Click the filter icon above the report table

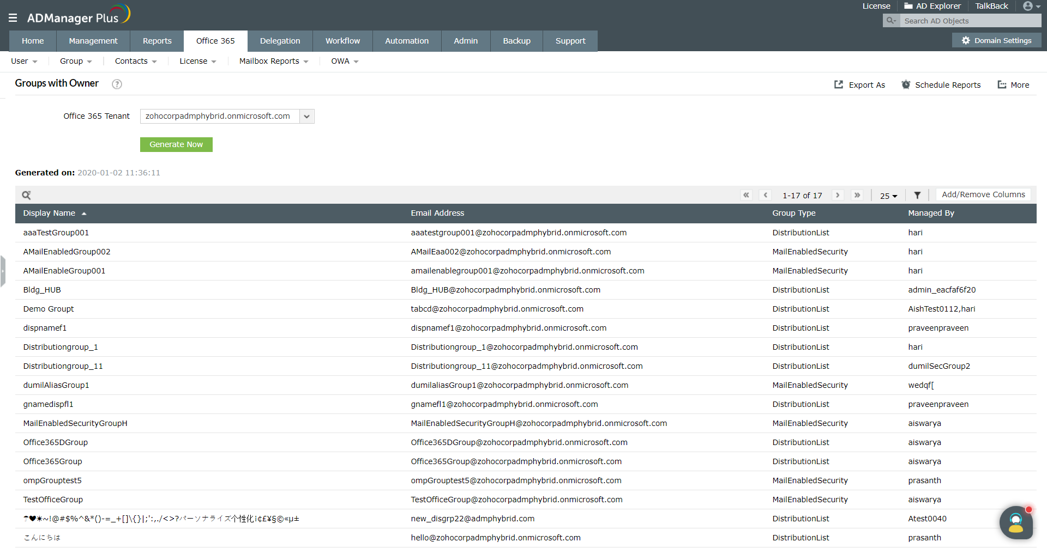[917, 194]
